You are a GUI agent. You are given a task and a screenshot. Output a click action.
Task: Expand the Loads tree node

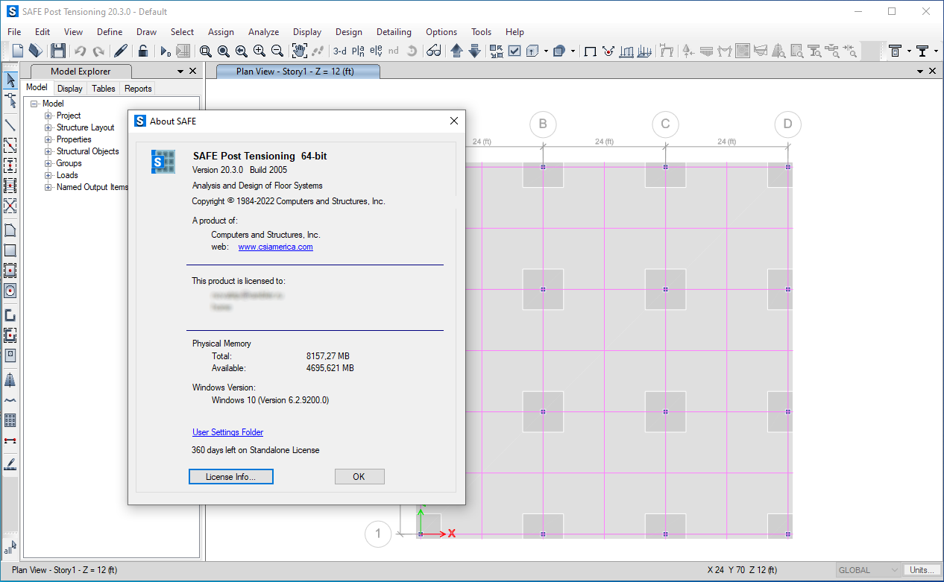pyautogui.click(x=48, y=175)
